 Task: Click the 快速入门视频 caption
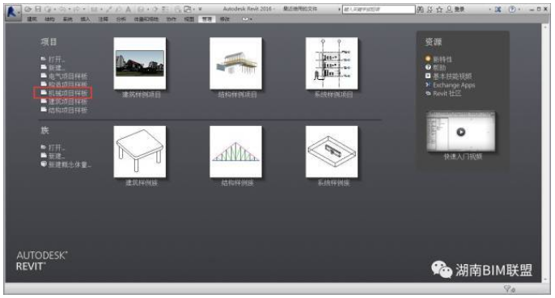pos(463,157)
